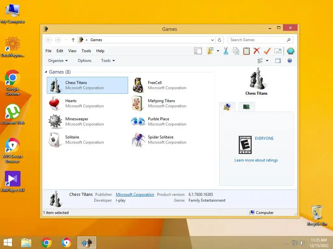Open Chess Titans game entry
Viewport: 333px width, 249px height.
coord(87,85)
